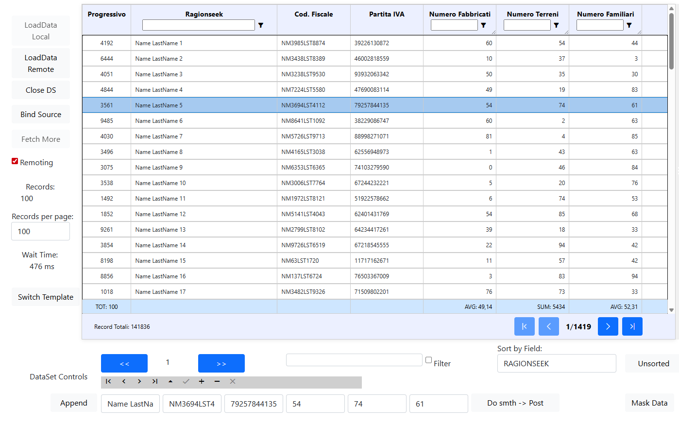Go to the last grid page
Image resolution: width=679 pixels, height=442 pixels.
(632, 326)
